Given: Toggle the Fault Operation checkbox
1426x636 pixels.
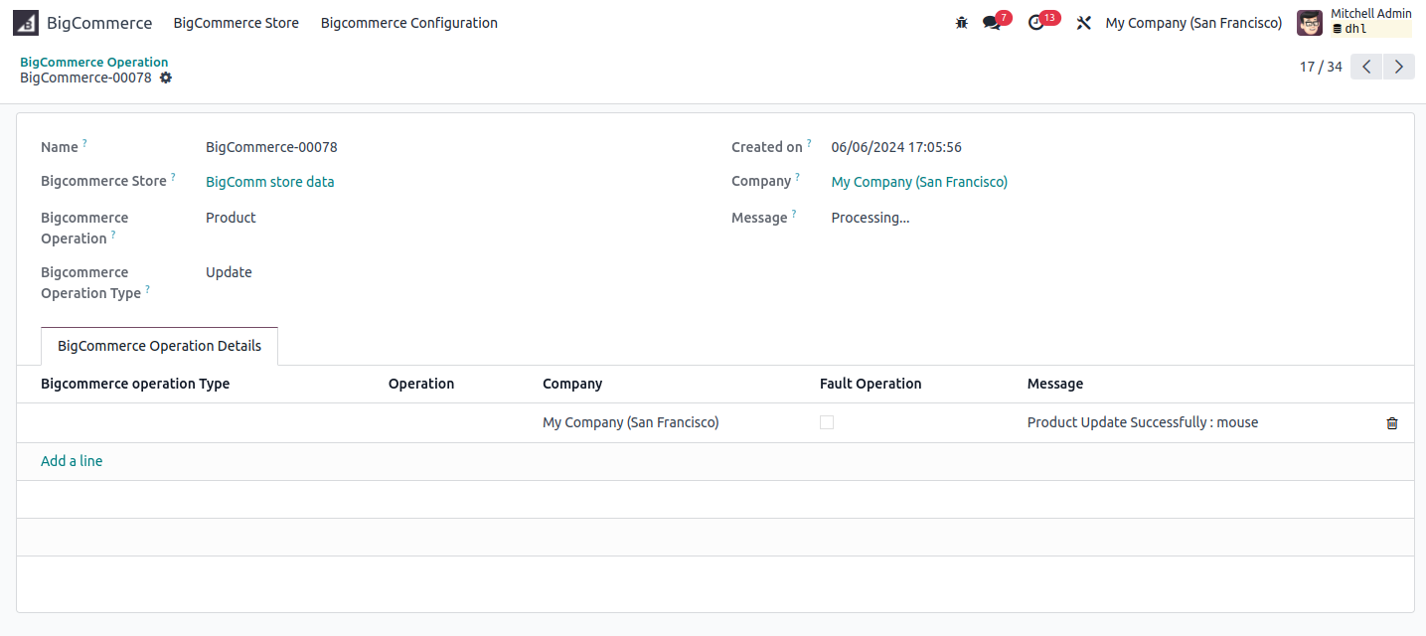Looking at the screenshot, I should [x=827, y=422].
